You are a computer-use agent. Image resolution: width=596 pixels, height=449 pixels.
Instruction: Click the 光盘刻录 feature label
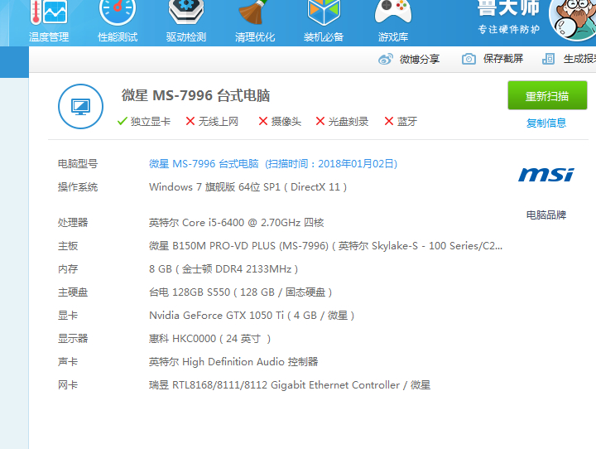pyautogui.click(x=348, y=122)
